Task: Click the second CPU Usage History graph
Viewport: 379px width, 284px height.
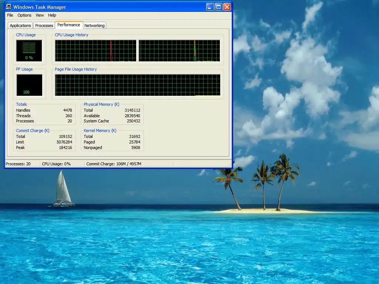Action: coord(180,51)
